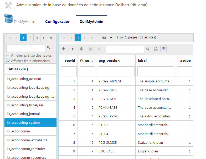
Task: Open the 50 rows-per-page dropdown
Action: (106, 38)
